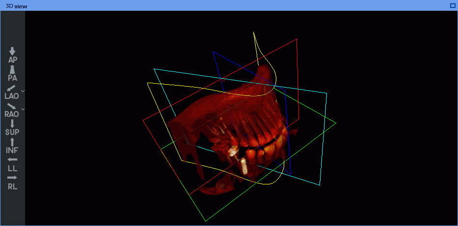Expand the RAO angle dropdown chevron
Screen dimensions: 458x226
click(23, 109)
